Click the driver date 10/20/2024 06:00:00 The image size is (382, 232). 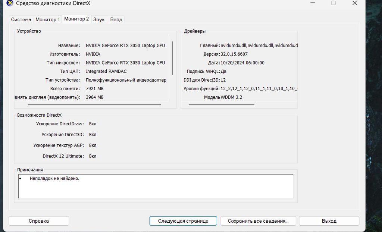tap(242, 63)
